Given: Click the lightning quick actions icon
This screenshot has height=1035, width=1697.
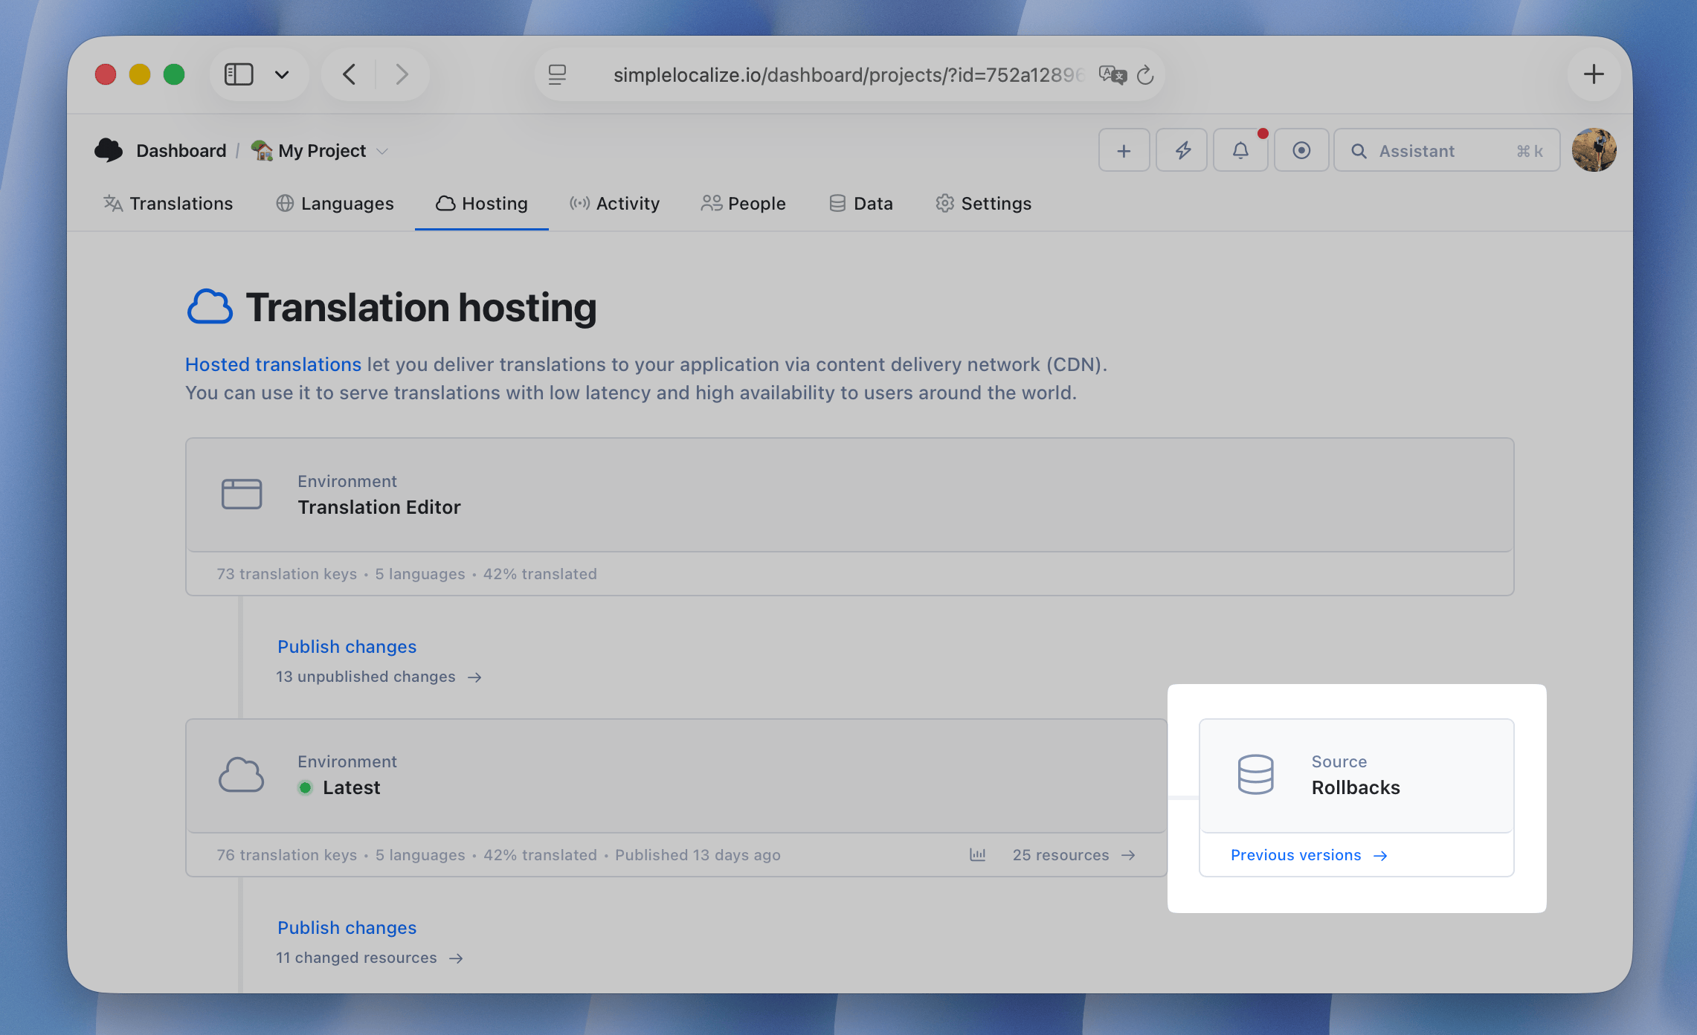Looking at the screenshot, I should click(1182, 149).
